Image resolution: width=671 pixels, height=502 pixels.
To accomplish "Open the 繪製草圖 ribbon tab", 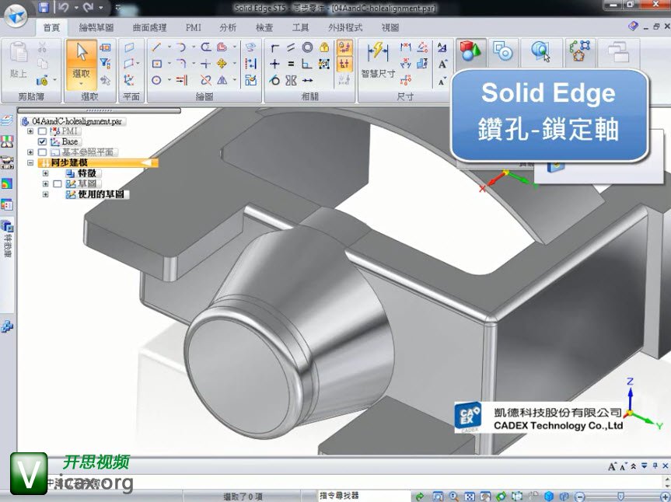I will point(96,28).
